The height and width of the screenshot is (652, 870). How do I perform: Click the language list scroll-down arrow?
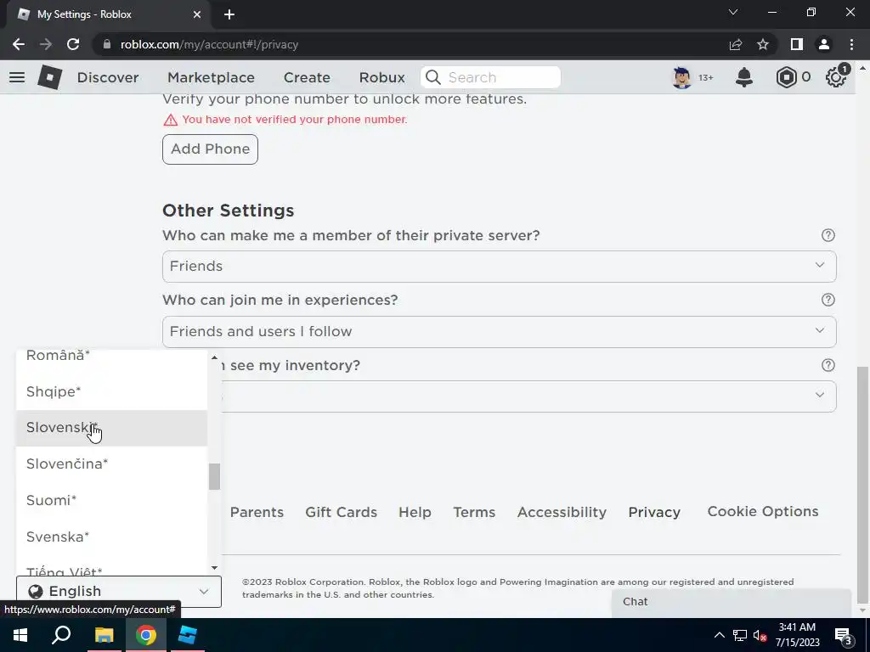[x=214, y=568]
